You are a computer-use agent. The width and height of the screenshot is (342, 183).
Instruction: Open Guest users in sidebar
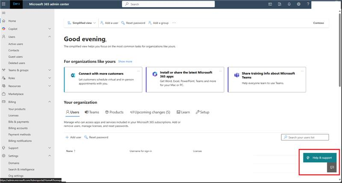15,57
